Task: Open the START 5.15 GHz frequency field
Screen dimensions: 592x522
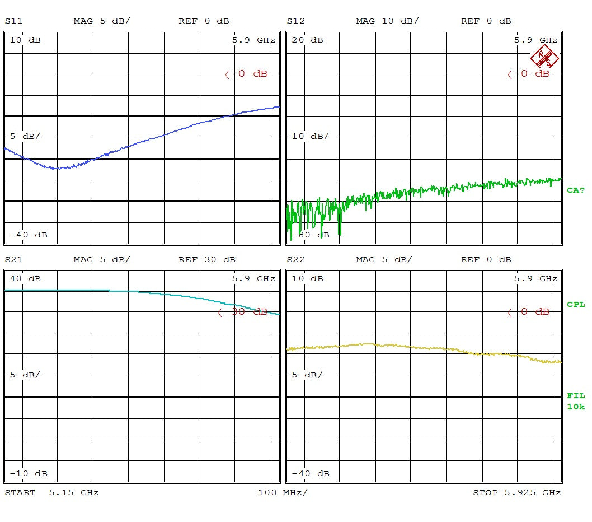Action: point(50,492)
